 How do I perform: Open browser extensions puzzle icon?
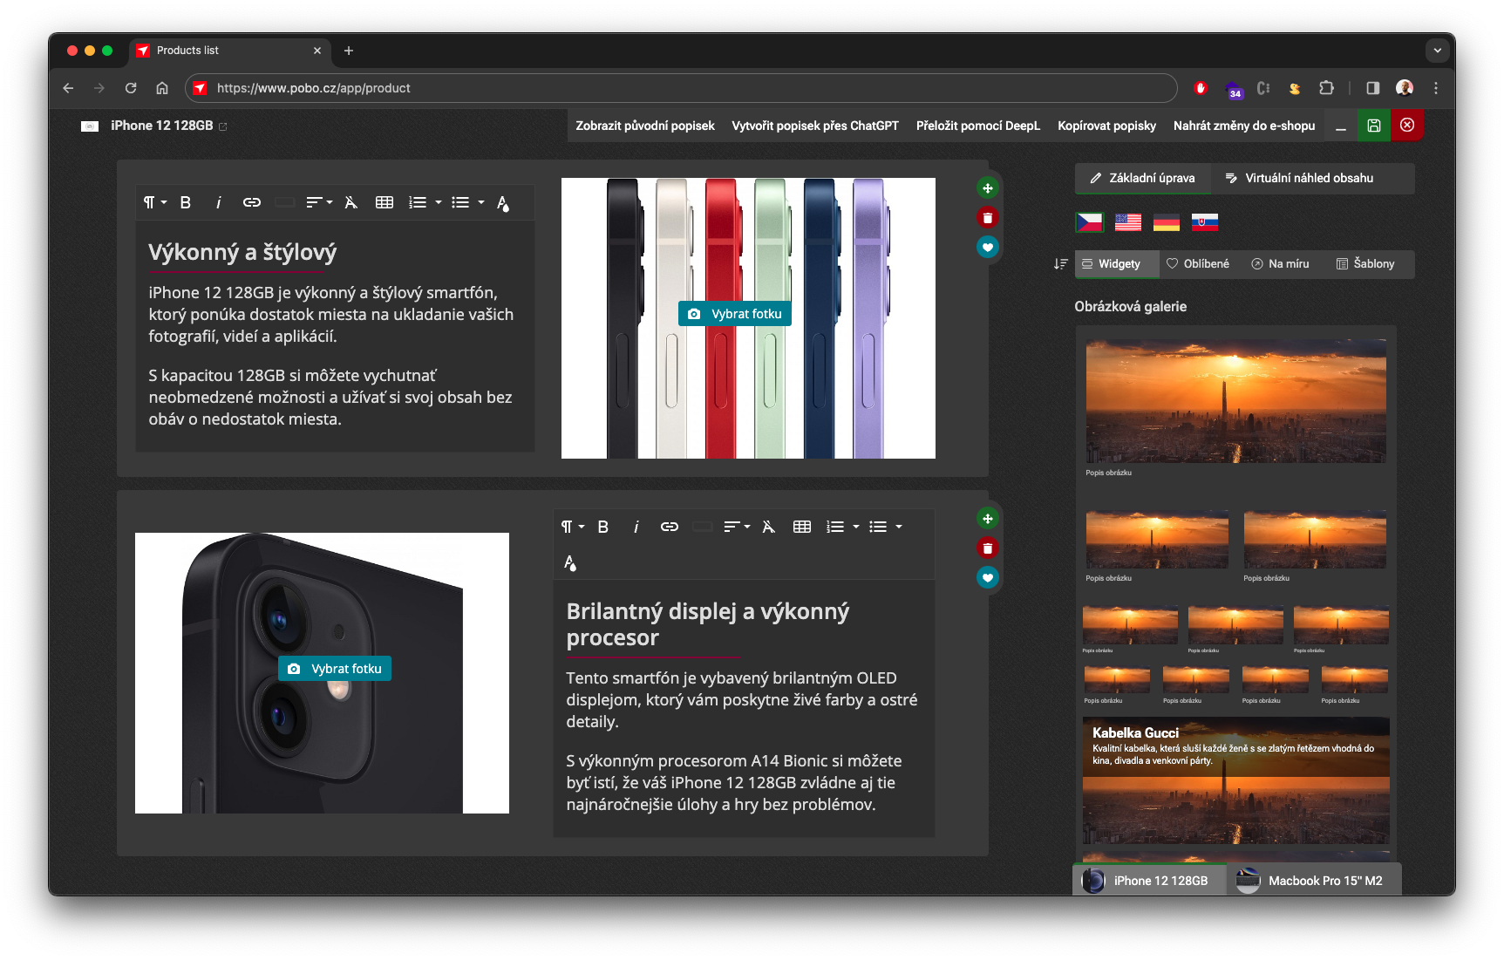point(1326,88)
